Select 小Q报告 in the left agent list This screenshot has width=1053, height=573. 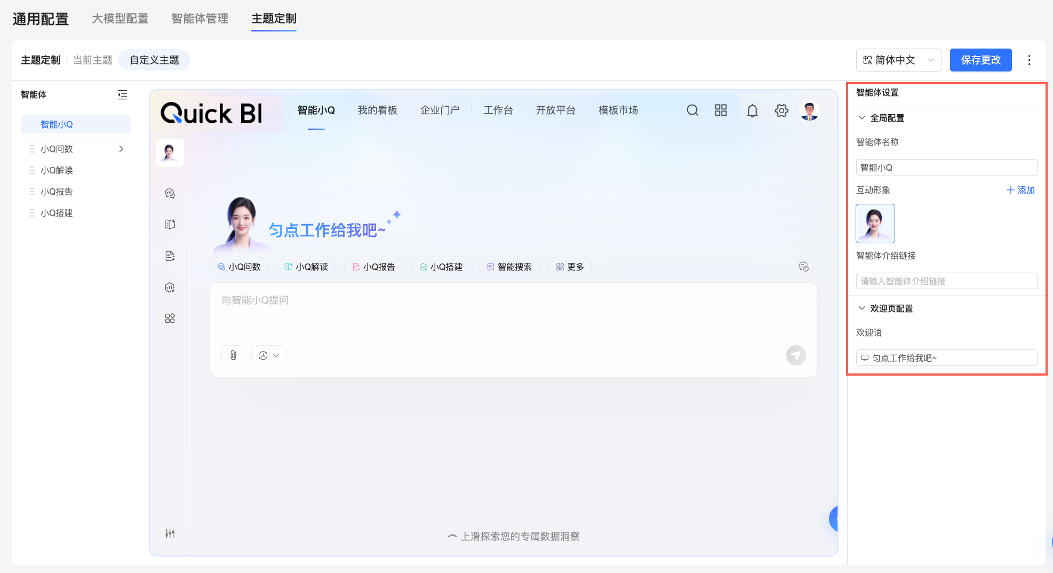[57, 192]
